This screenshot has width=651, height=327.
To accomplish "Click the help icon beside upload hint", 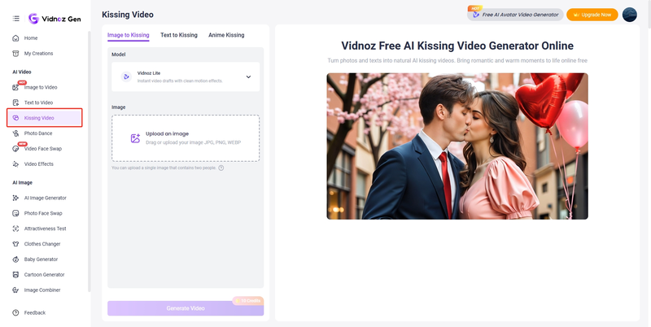I will click(x=221, y=168).
